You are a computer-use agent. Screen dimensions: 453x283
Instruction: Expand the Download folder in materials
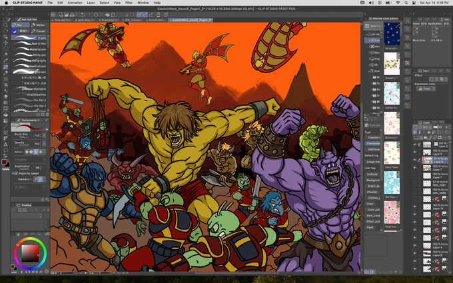pos(370,71)
